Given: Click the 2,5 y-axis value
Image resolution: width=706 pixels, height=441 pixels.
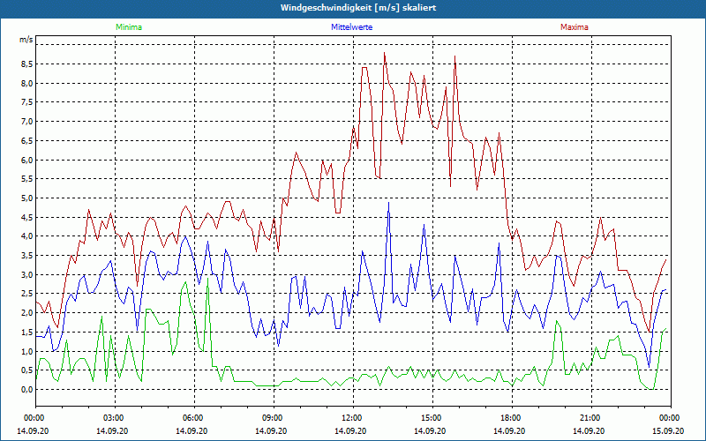Looking at the screenshot, I should pyautogui.click(x=26, y=294).
